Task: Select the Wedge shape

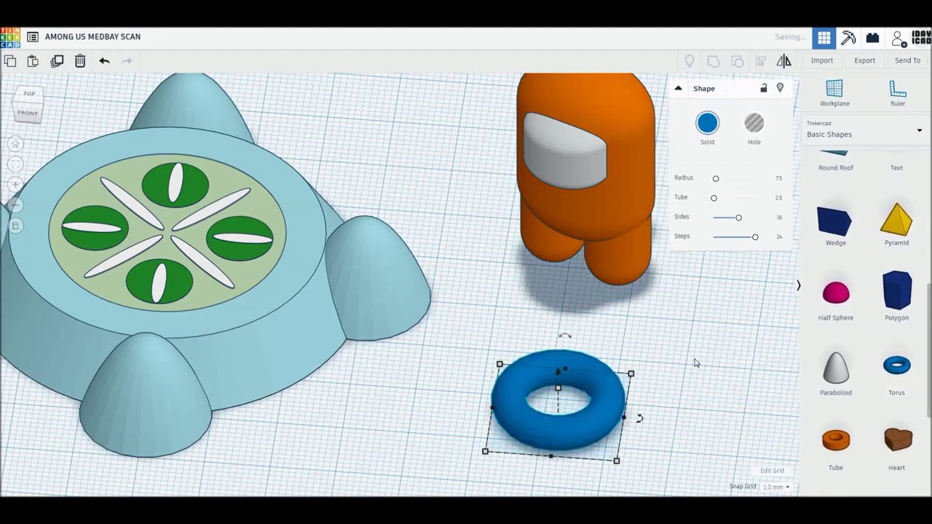Action: (x=835, y=222)
